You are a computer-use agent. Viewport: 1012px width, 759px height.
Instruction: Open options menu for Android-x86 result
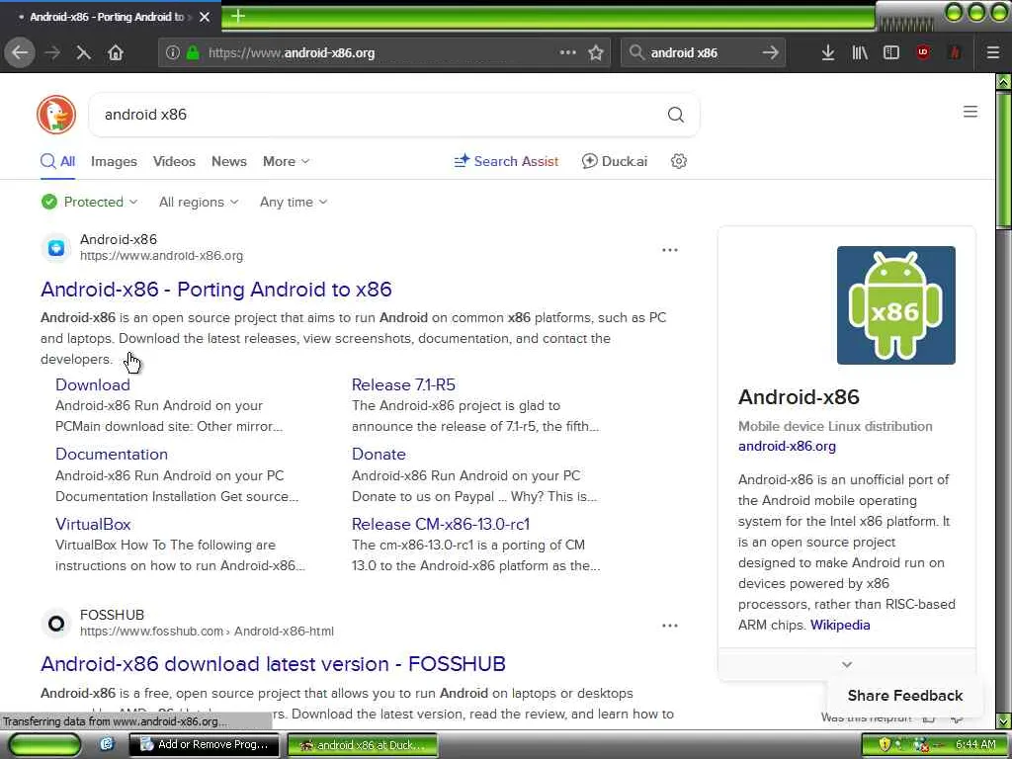click(670, 250)
